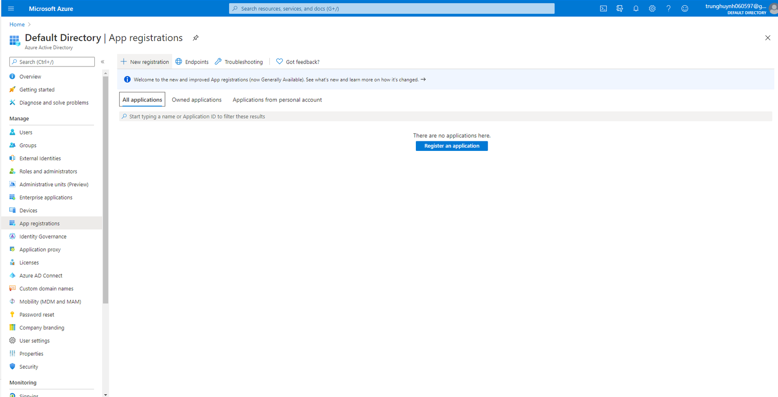Click the scroll down arrow of sidebar
The image size is (778, 397).
(x=106, y=394)
